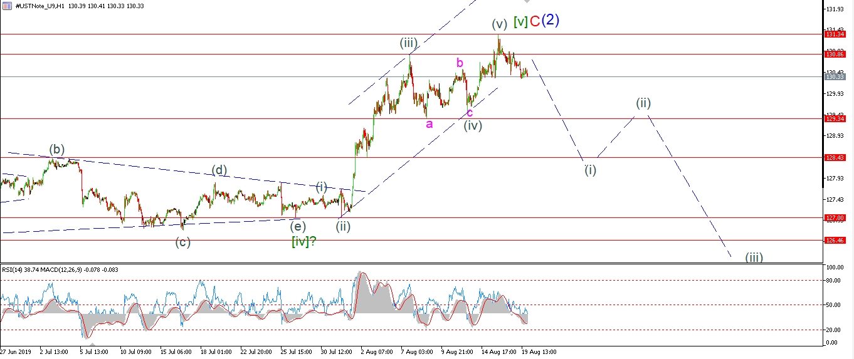Click the 9 Aug 21:00 time label

(457, 351)
